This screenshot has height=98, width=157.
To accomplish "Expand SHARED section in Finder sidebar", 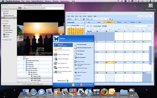I will pyautogui.click(x=3, y=21).
